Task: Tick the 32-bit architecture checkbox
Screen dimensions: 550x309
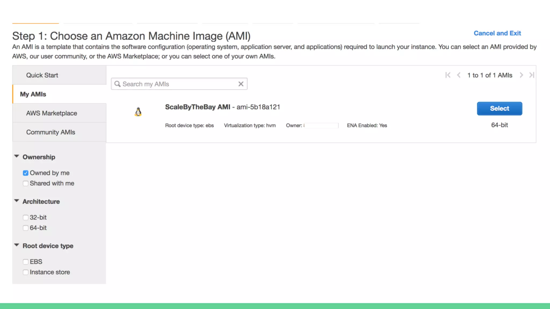Action: tap(26, 218)
